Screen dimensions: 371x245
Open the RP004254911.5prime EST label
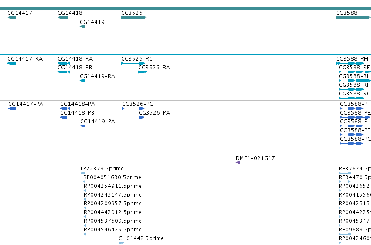(x=112, y=186)
